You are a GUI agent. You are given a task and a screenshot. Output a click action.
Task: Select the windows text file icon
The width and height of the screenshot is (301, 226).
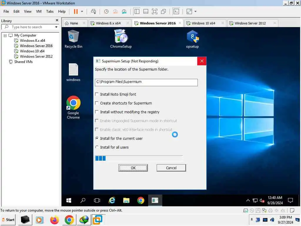(x=73, y=72)
